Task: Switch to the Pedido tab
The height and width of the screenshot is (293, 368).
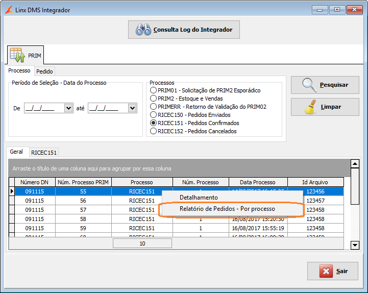Action: point(44,71)
